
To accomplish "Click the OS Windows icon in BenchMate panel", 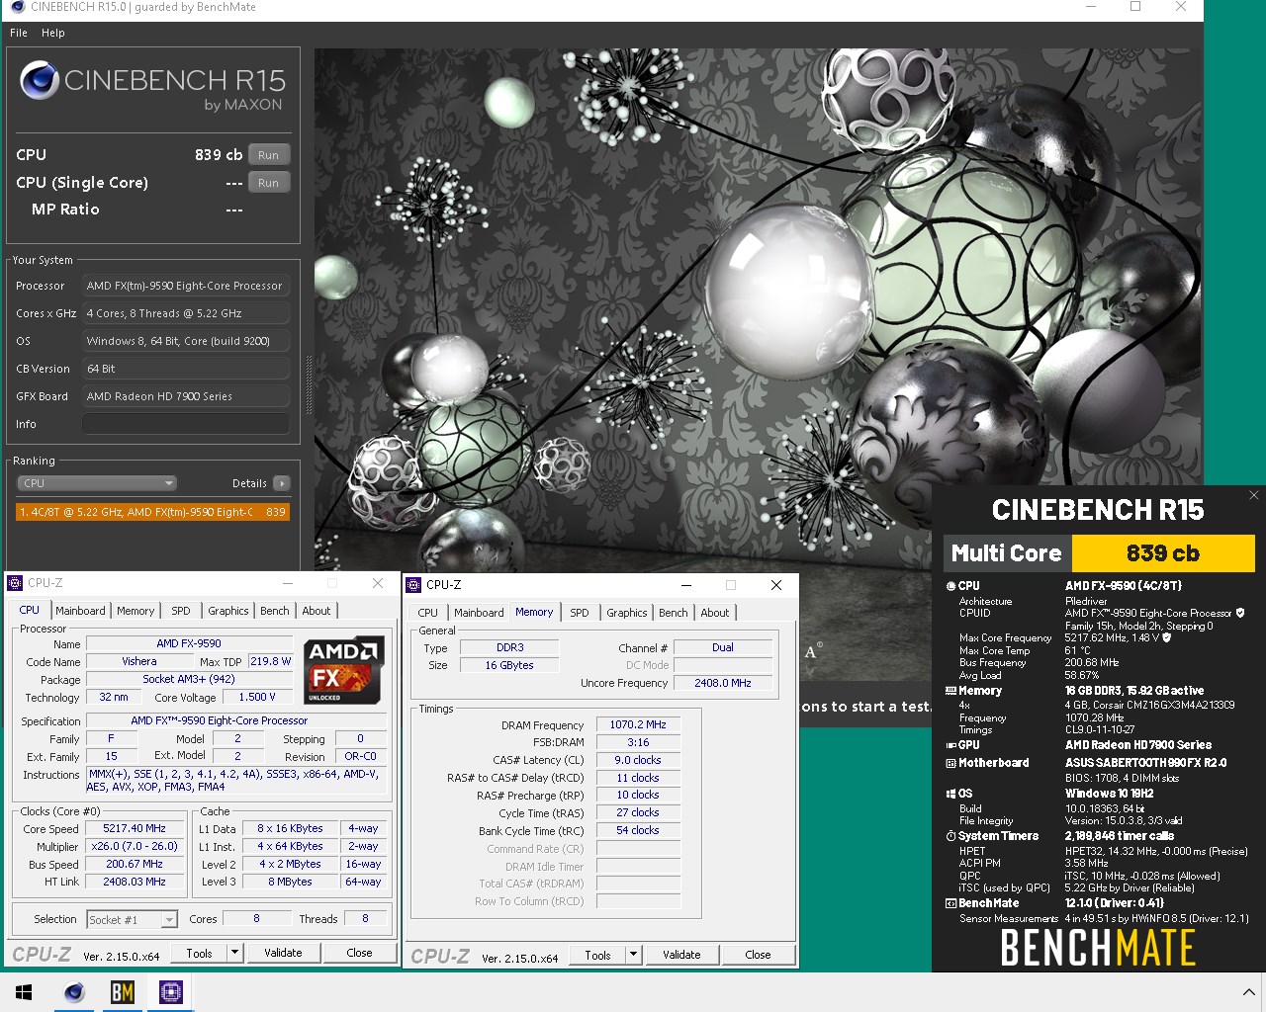I will (x=951, y=794).
